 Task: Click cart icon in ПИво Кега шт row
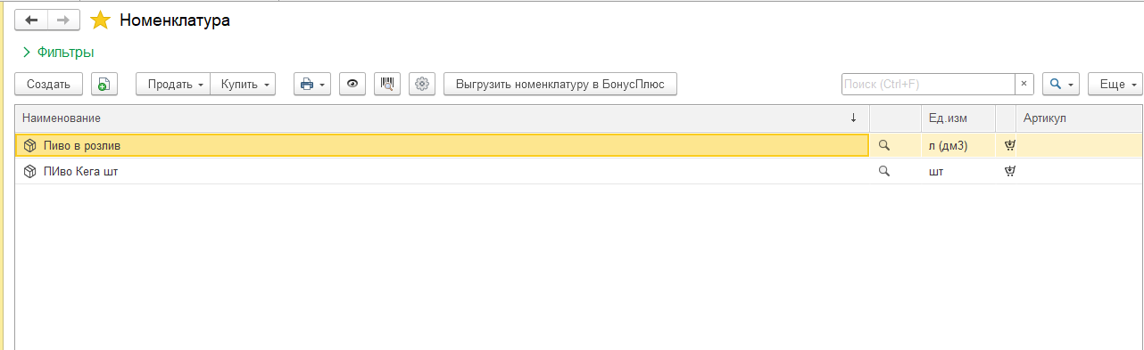pyautogui.click(x=1010, y=171)
